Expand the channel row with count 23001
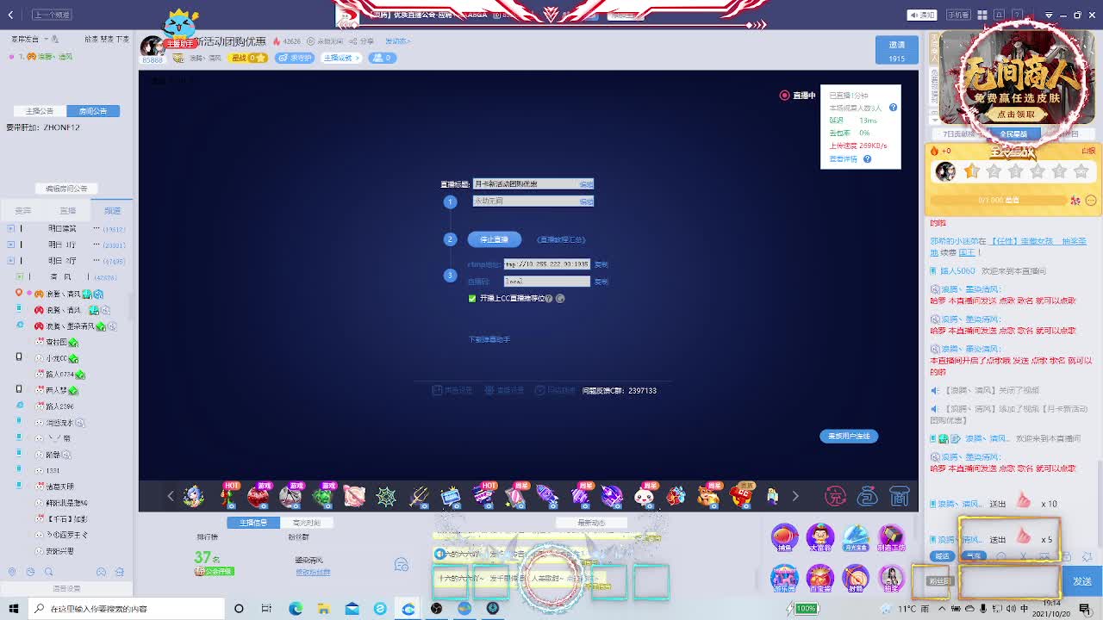 tap(10, 245)
